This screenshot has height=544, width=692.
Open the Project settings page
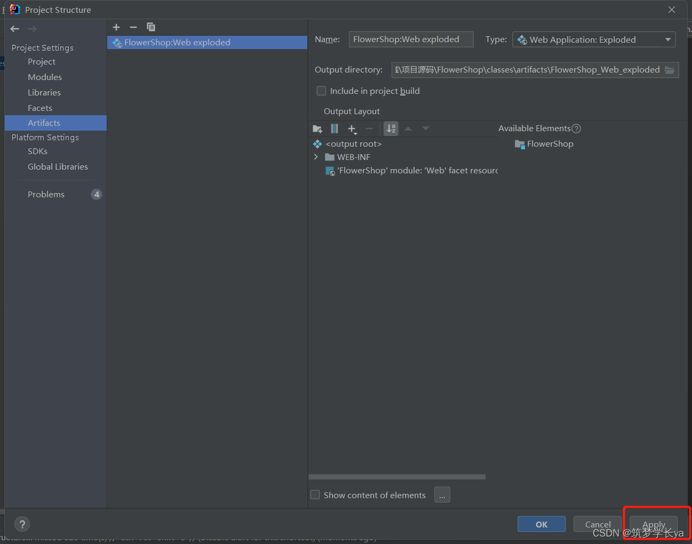coord(42,62)
